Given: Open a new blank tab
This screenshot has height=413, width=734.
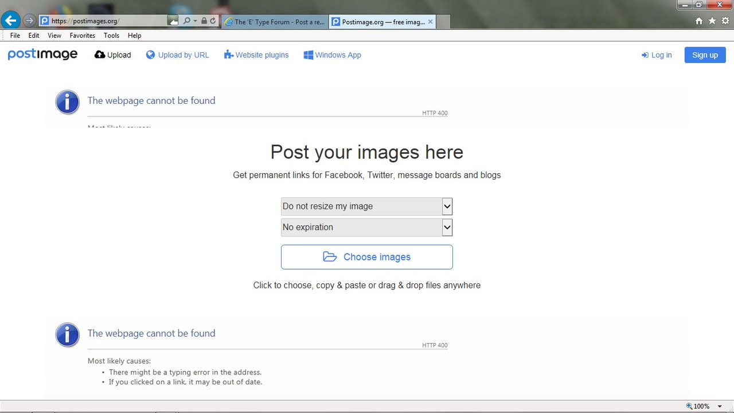Looking at the screenshot, I should coord(443,22).
